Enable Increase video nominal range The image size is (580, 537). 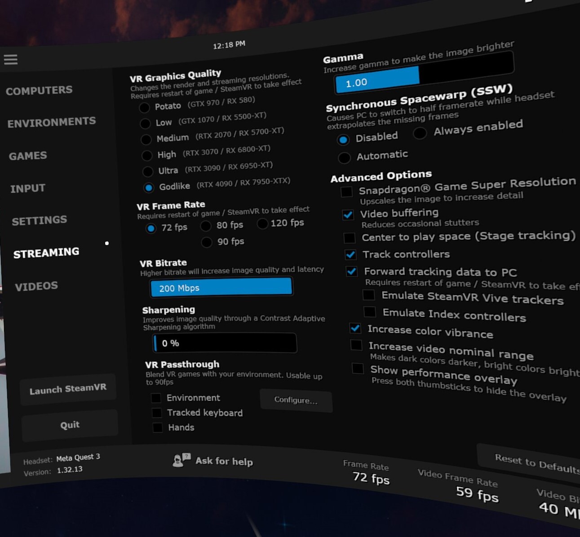pos(356,345)
